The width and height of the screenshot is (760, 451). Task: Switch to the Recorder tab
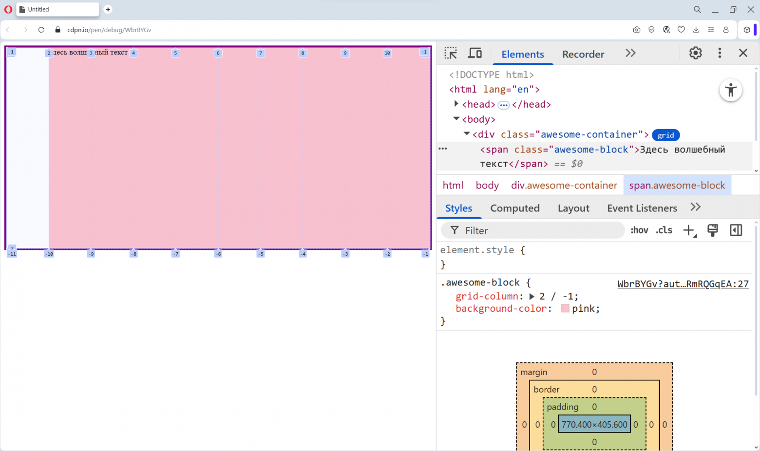point(583,54)
